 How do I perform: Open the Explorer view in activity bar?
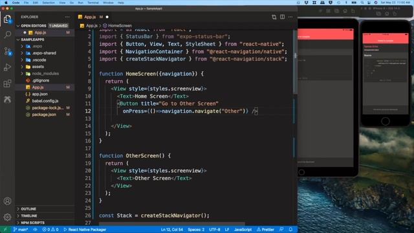7,19
